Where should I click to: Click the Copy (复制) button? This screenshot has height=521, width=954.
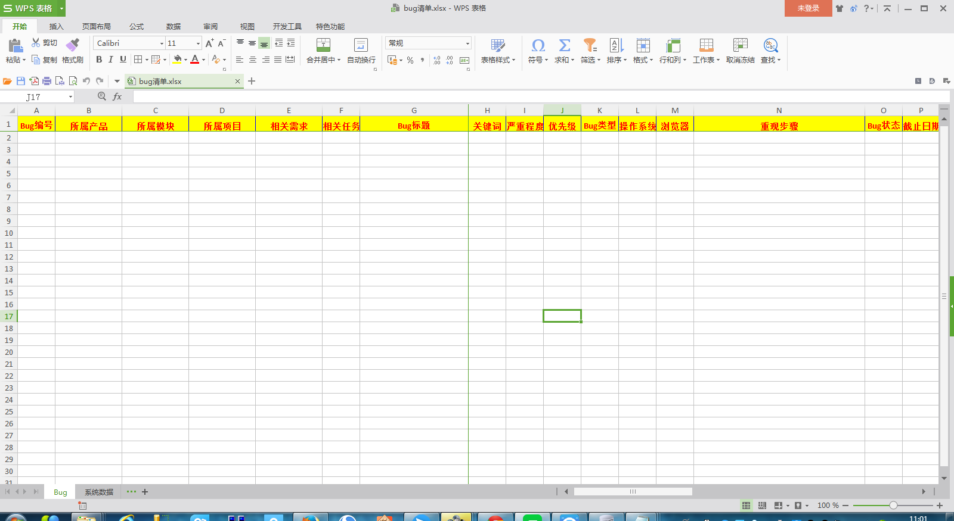(x=45, y=60)
